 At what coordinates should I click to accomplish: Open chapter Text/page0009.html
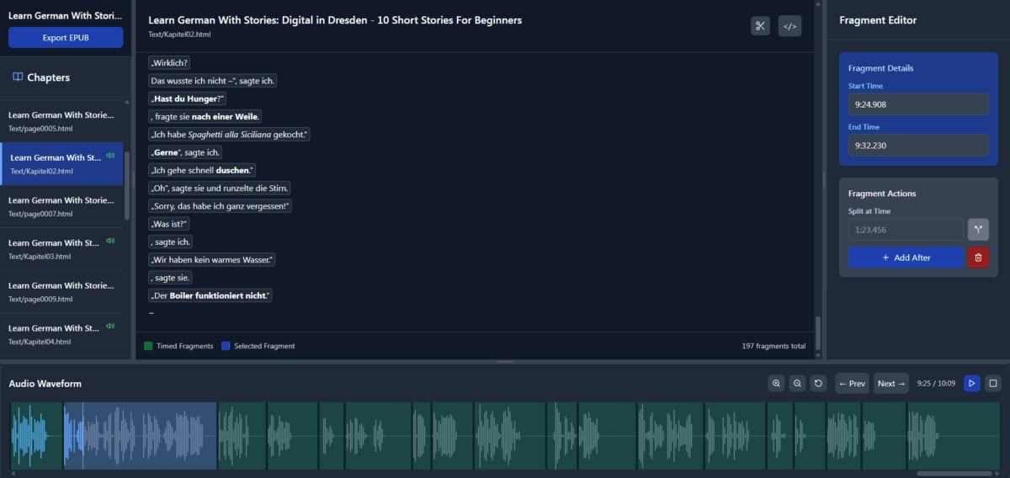(61, 291)
